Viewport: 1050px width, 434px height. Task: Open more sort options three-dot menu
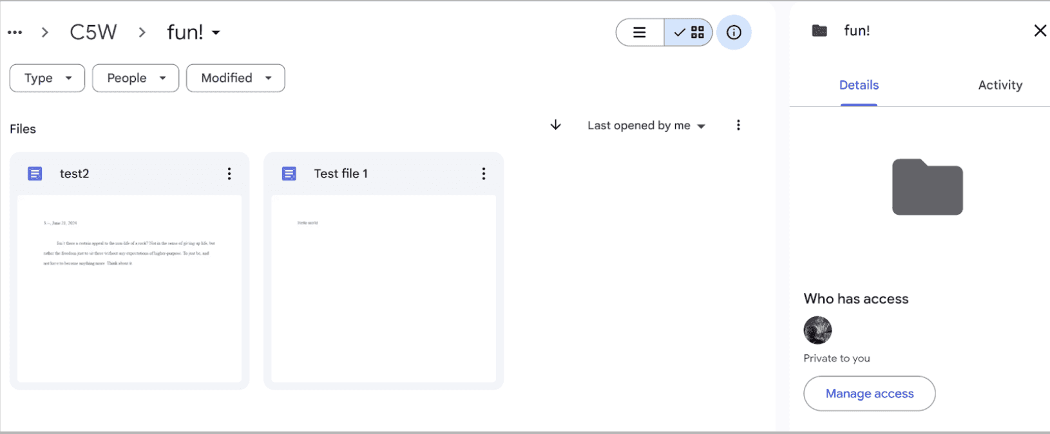pyautogui.click(x=738, y=125)
